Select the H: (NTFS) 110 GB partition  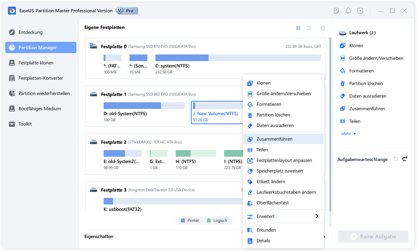tap(196, 160)
